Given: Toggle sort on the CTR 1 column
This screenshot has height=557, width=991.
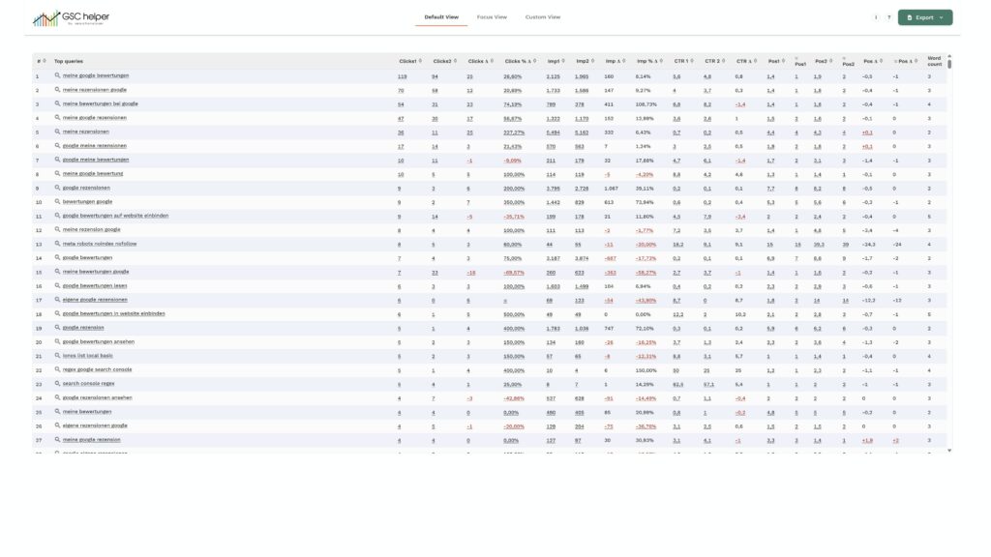Looking at the screenshot, I should [x=690, y=61].
